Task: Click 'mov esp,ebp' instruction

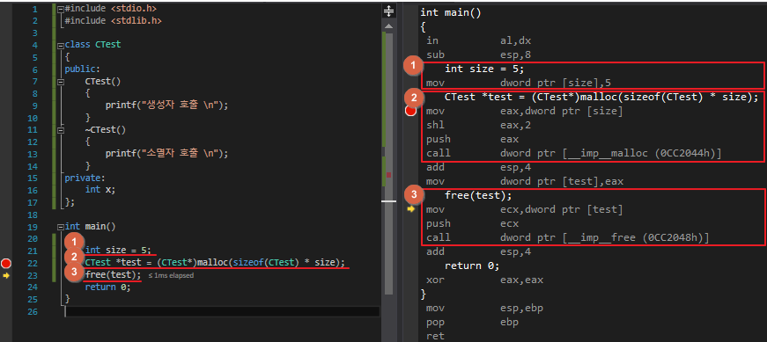Action: 484,309
